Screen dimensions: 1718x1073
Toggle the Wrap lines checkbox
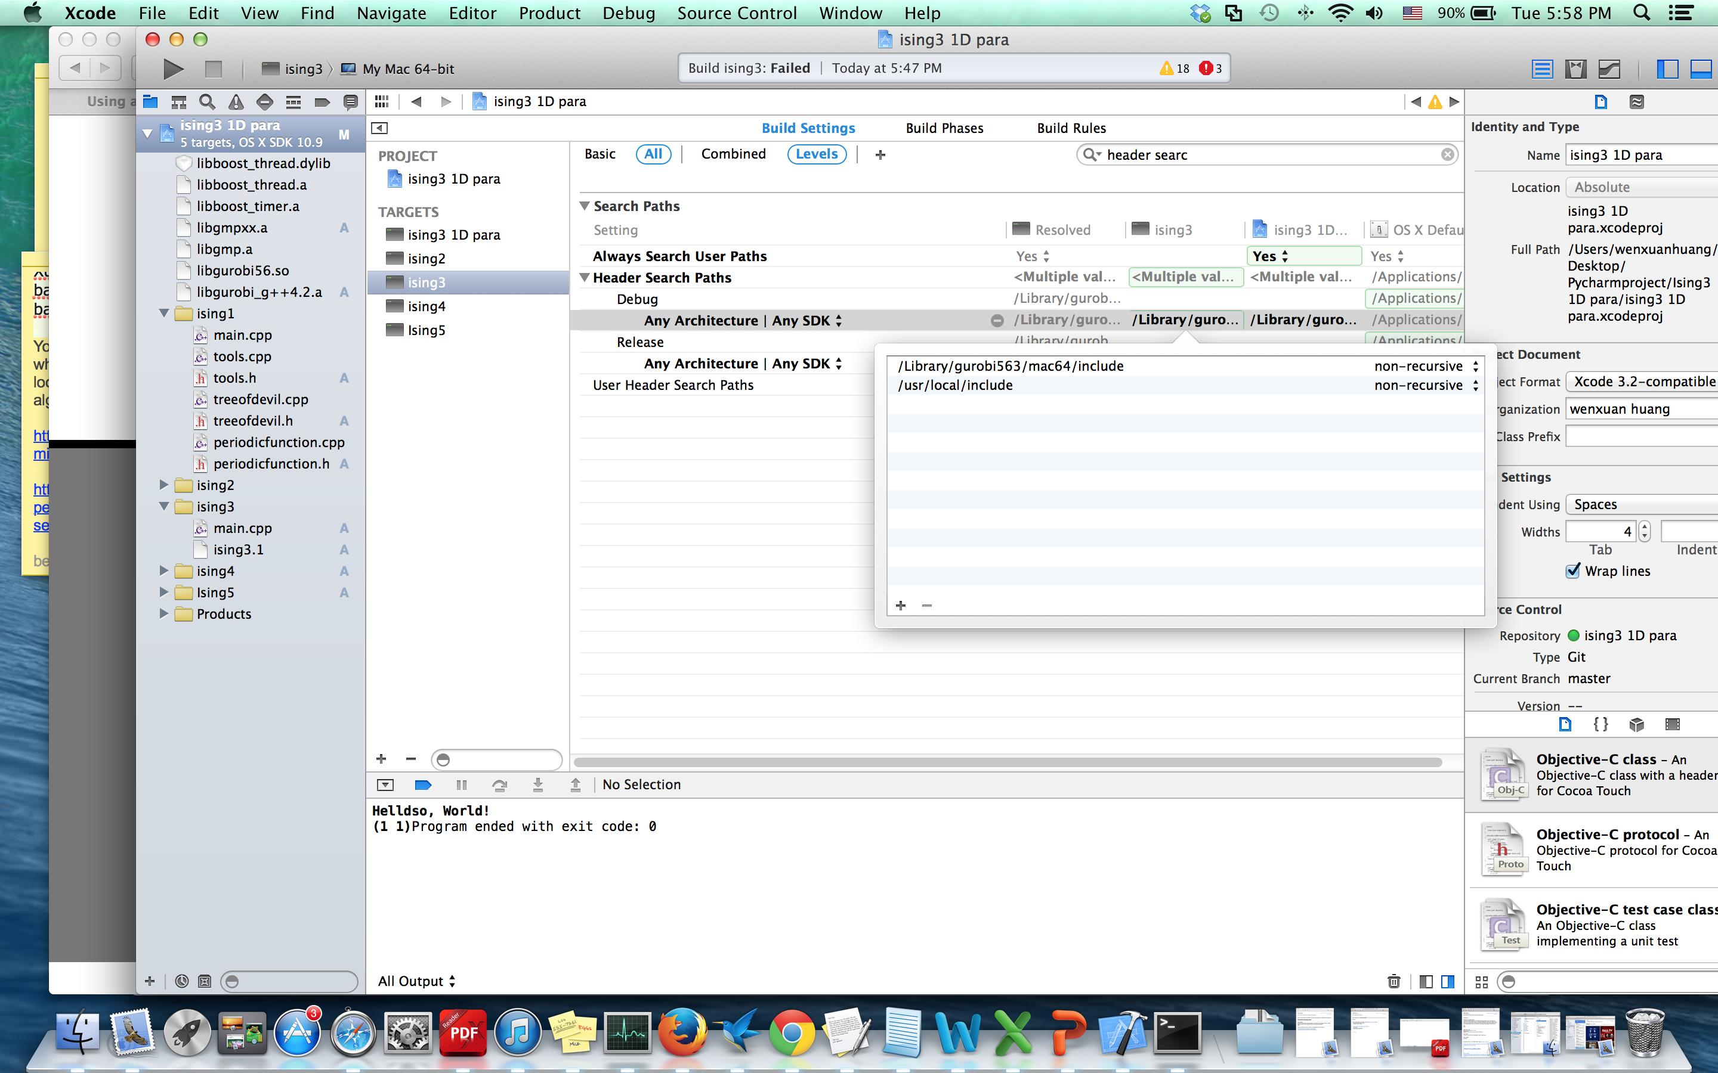point(1573,571)
